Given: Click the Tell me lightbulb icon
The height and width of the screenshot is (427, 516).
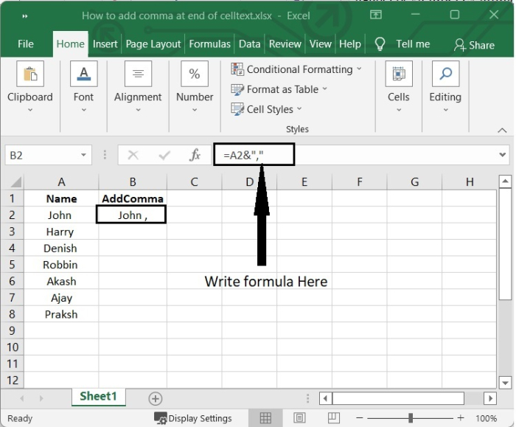Looking at the screenshot, I should pyautogui.click(x=380, y=44).
